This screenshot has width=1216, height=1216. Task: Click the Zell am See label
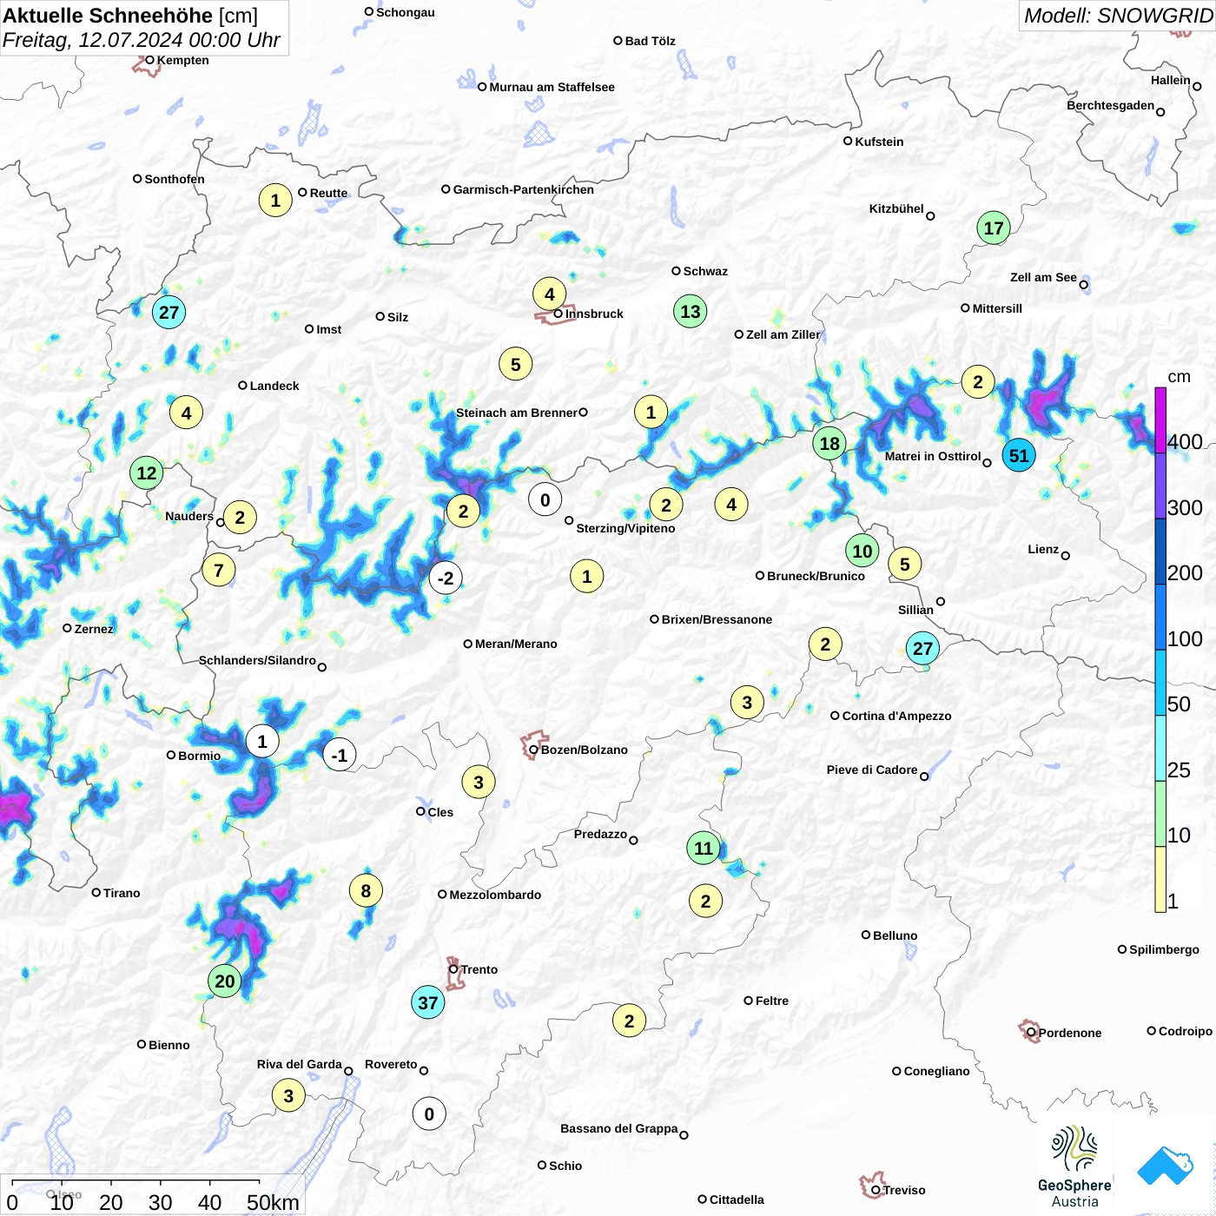1043,277
